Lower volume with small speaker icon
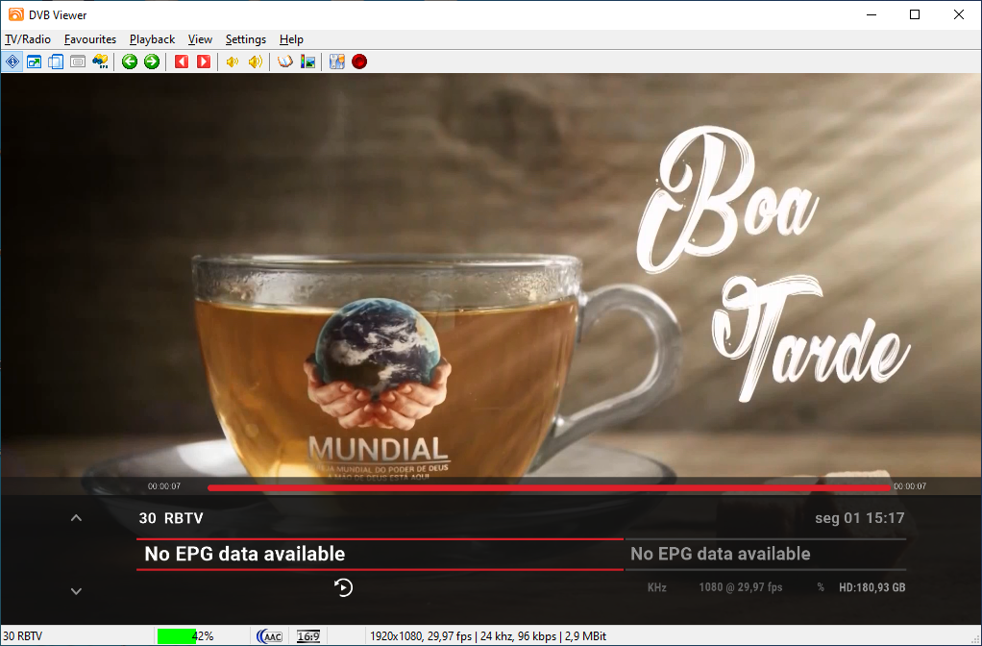The height and width of the screenshot is (646, 982). coord(233,62)
